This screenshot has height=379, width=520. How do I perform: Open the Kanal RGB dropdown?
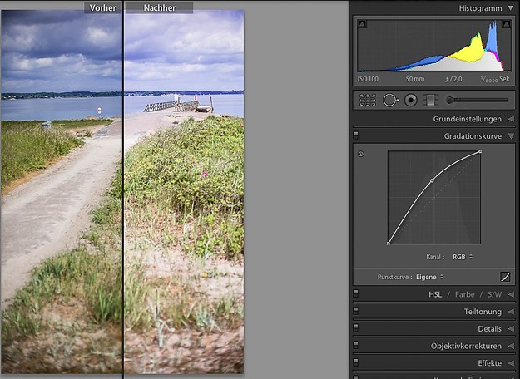pyautogui.click(x=463, y=257)
